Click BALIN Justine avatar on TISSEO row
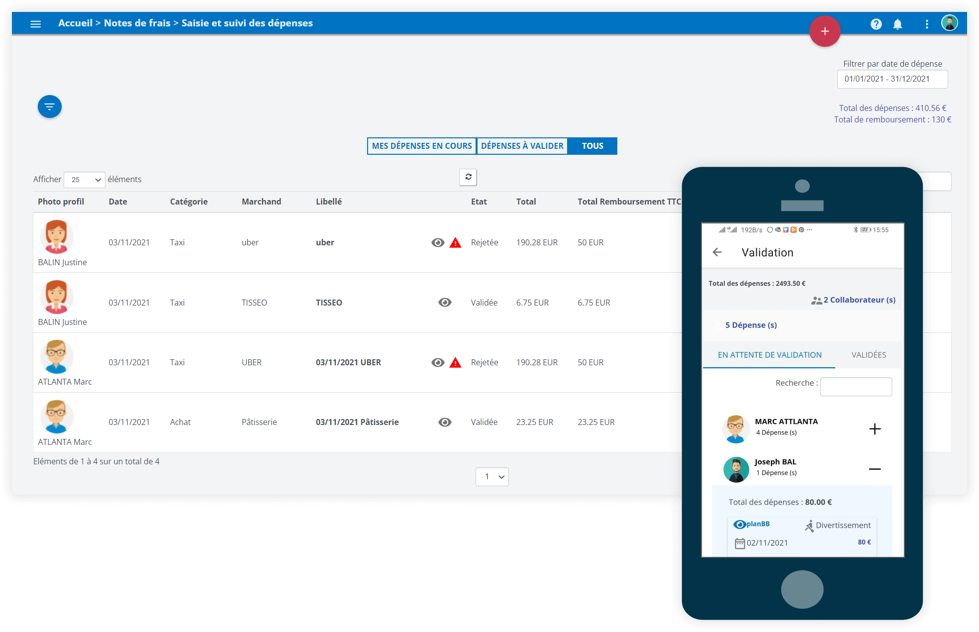979x632 pixels. click(x=56, y=297)
